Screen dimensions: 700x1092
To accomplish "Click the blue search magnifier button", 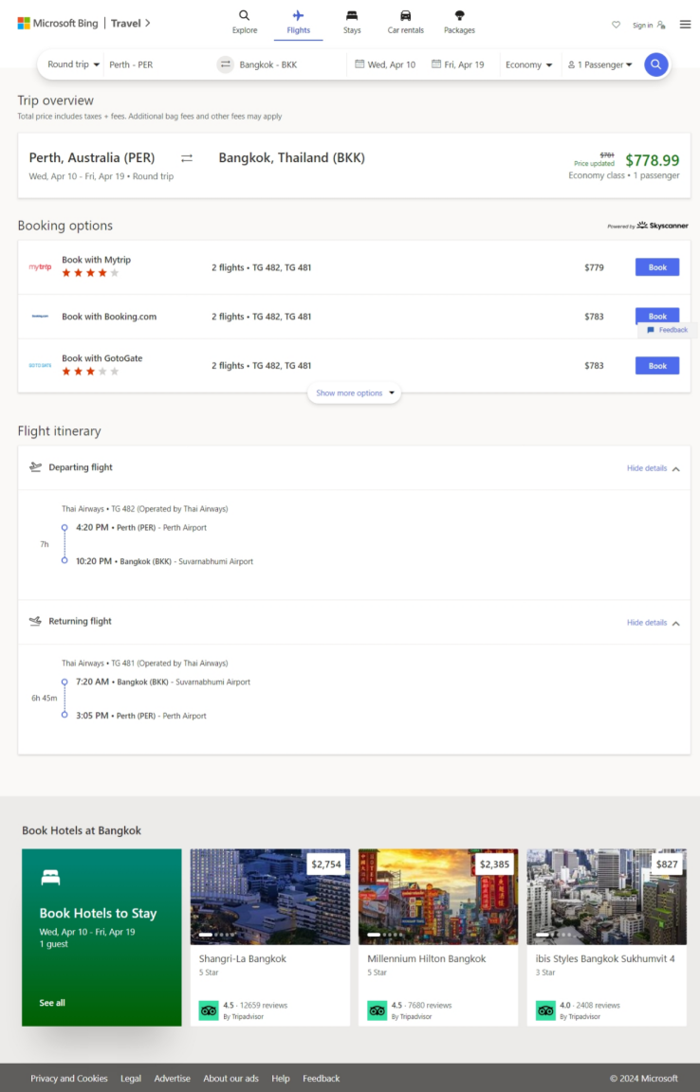I will (655, 64).
